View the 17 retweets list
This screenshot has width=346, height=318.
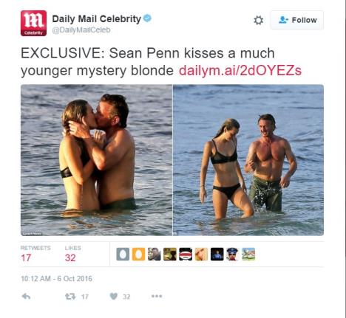point(35,254)
